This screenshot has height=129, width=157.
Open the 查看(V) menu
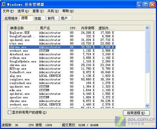click(x=38, y=11)
